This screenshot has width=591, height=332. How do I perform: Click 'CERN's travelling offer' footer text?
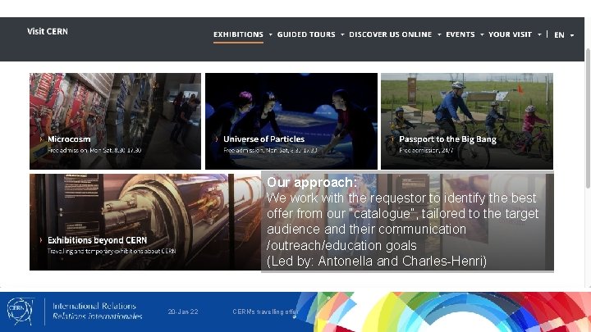265,312
